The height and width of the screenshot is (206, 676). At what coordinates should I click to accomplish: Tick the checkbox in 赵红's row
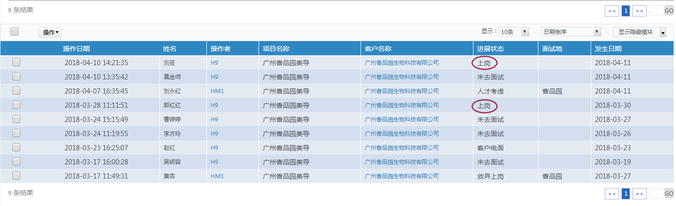point(16,147)
